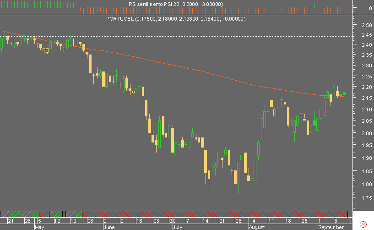
Task: Click the 1.95 price axis label
Action: point(367,145)
